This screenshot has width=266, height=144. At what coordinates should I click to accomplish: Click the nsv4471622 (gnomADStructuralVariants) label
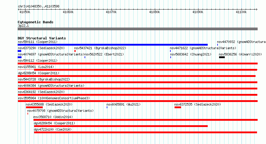click(203, 48)
